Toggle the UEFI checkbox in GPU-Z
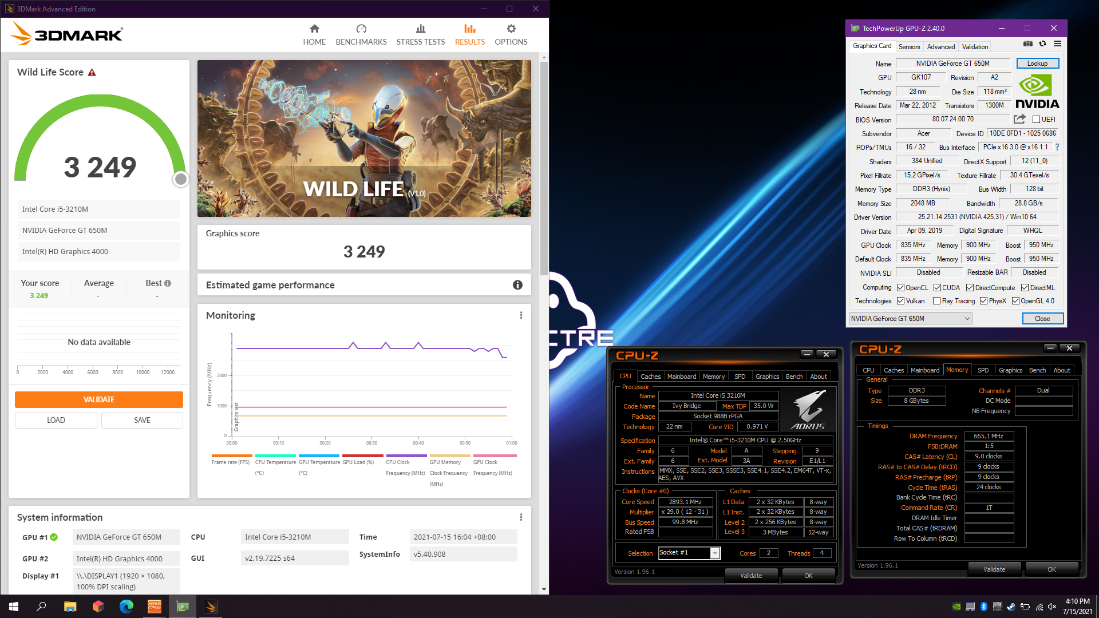 1036,120
